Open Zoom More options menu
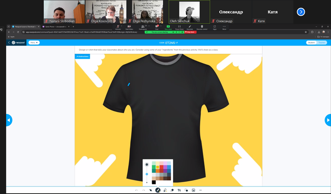The image size is (331, 194). click(x=224, y=27)
